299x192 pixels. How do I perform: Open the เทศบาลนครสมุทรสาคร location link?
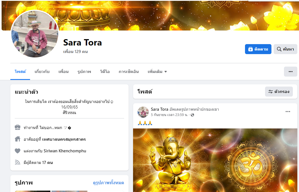pos(64,139)
